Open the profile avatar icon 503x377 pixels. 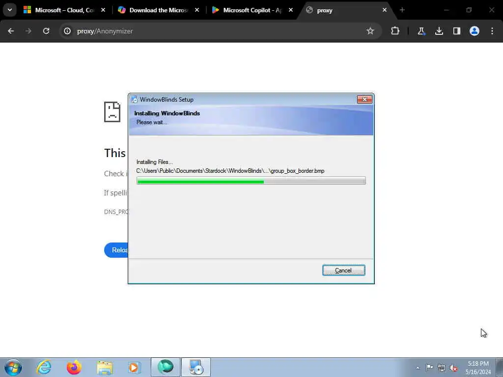475,31
